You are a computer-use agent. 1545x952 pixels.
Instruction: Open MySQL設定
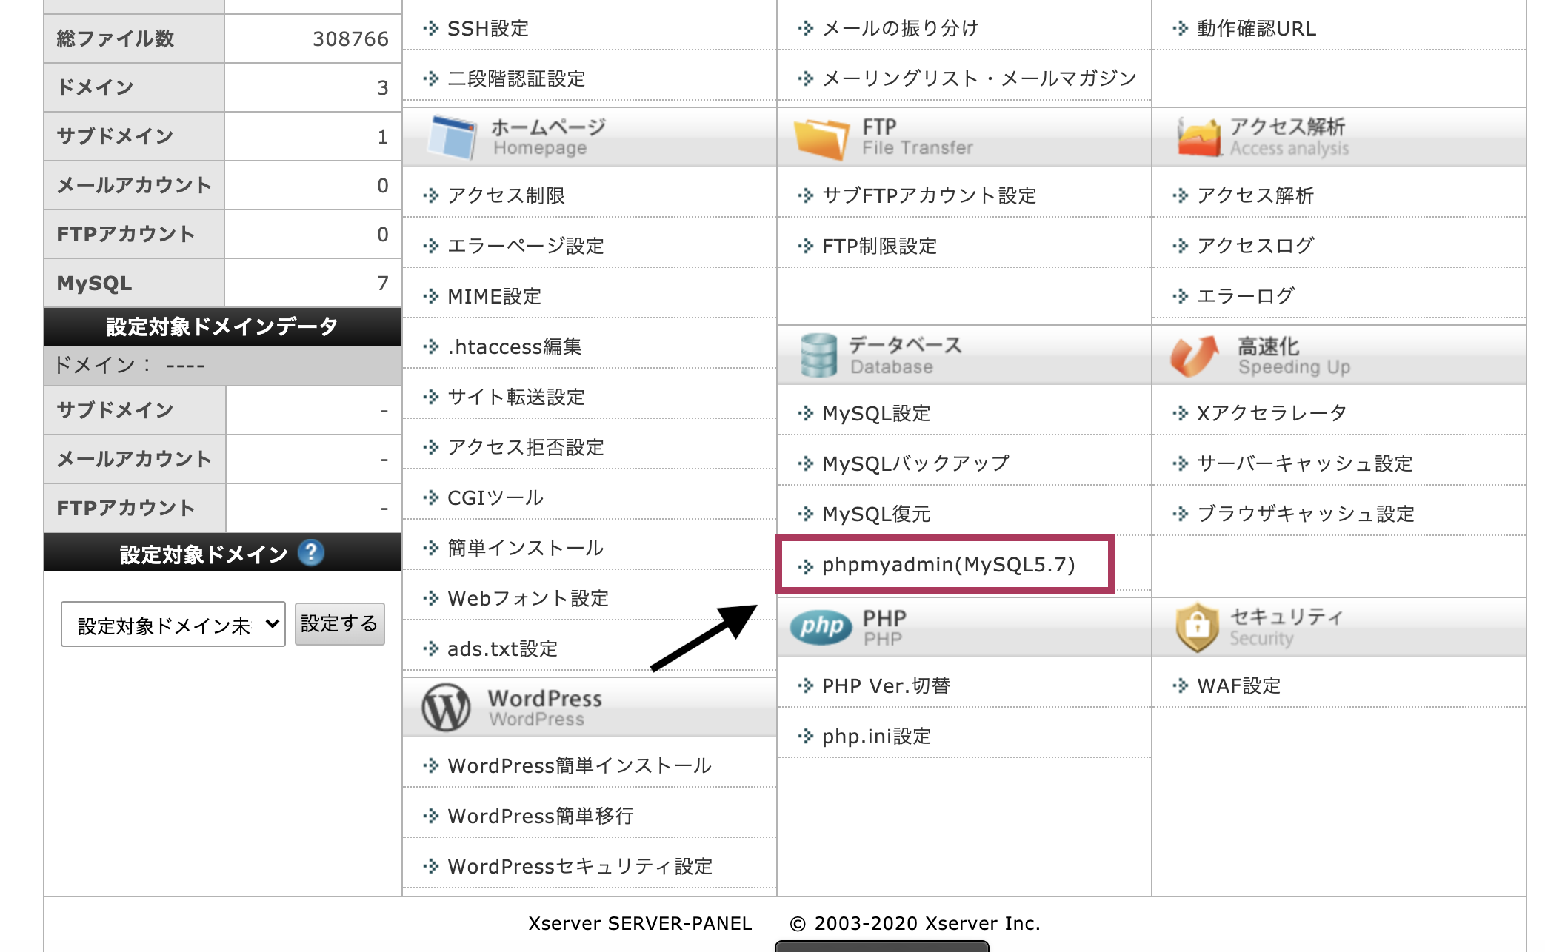click(x=876, y=413)
